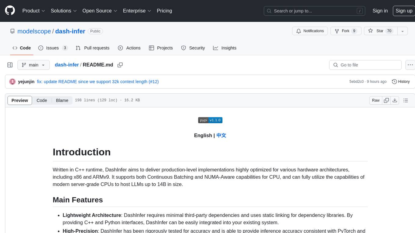Viewport: 415px width, 233px height.
Task: Open the star lists dropdown arrow
Action: (402, 31)
